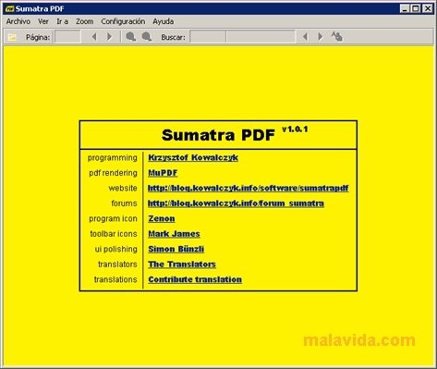Click the open file folder icon

pyautogui.click(x=12, y=37)
